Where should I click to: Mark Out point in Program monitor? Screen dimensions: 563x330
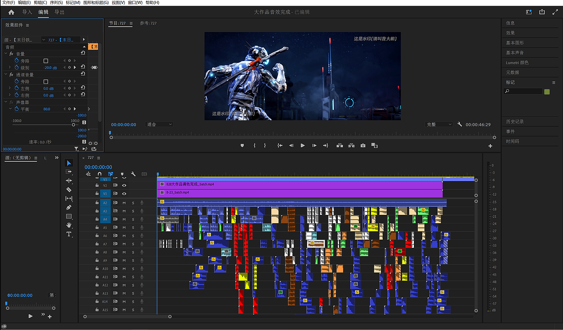tap(265, 145)
